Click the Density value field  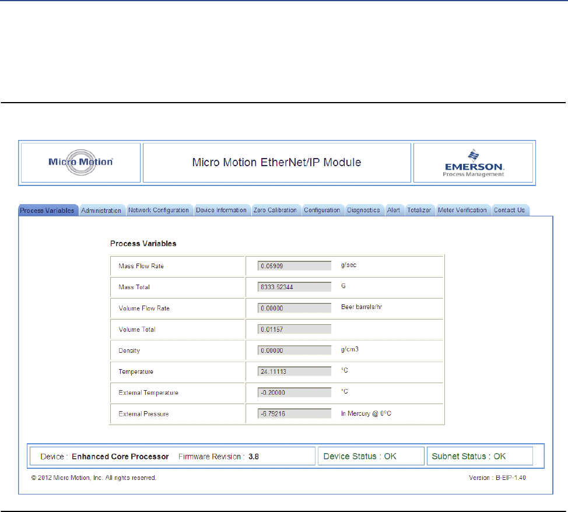coord(294,350)
